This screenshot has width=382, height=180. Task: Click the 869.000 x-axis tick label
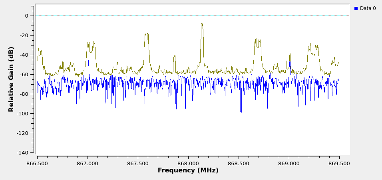coord(289,163)
